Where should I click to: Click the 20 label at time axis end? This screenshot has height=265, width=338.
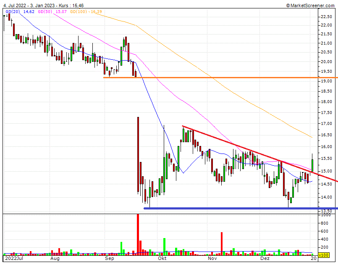coord(314,259)
